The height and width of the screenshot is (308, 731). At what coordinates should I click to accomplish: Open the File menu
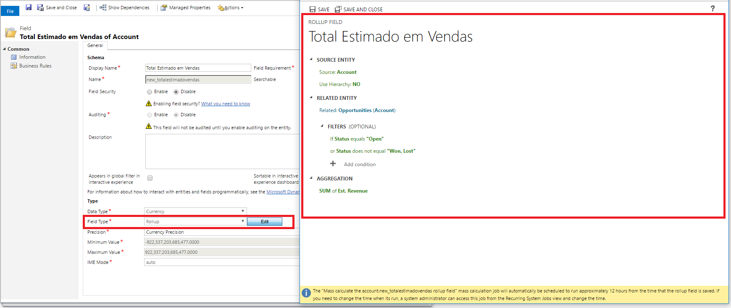click(x=10, y=11)
